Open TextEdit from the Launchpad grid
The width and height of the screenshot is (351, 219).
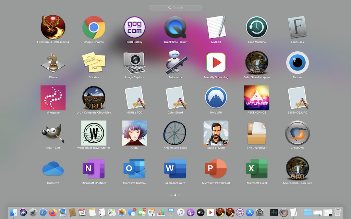216,27
